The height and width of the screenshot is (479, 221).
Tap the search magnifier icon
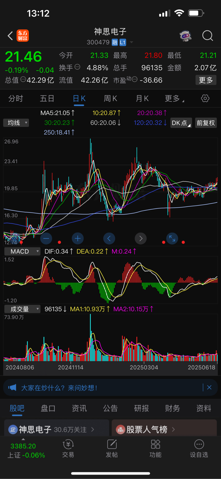[x=207, y=36]
